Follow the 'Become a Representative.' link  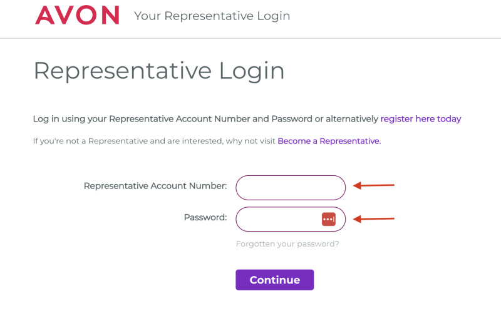[x=329, y=141]
